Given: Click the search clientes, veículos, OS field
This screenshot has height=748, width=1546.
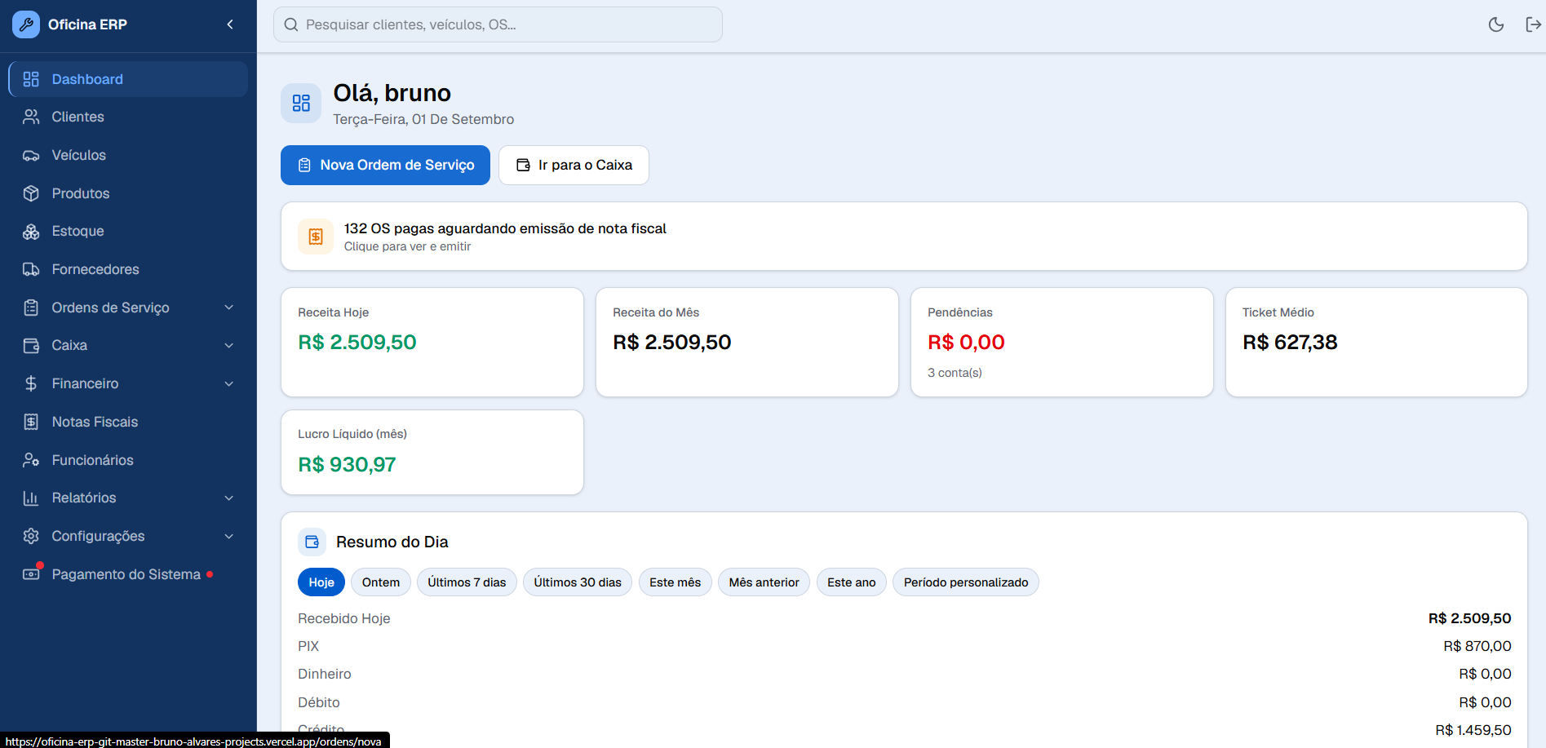Looking at the screenshot, I should (x=498, y=24).
